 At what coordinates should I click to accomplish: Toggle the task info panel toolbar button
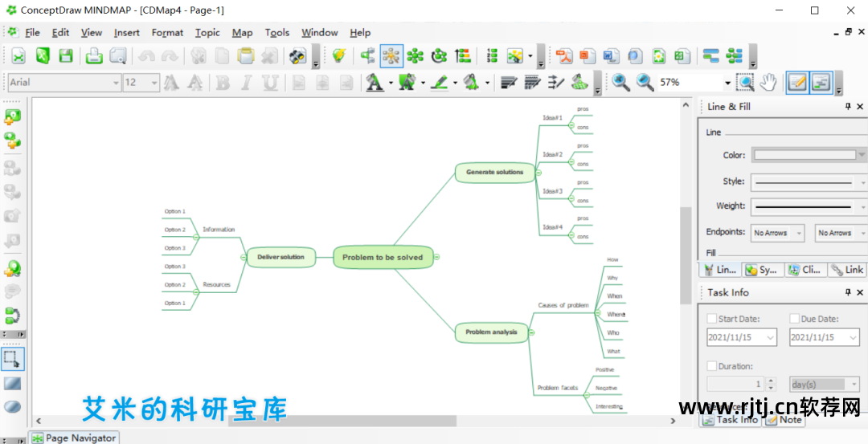pyautogui.click(x=821, y=83)
